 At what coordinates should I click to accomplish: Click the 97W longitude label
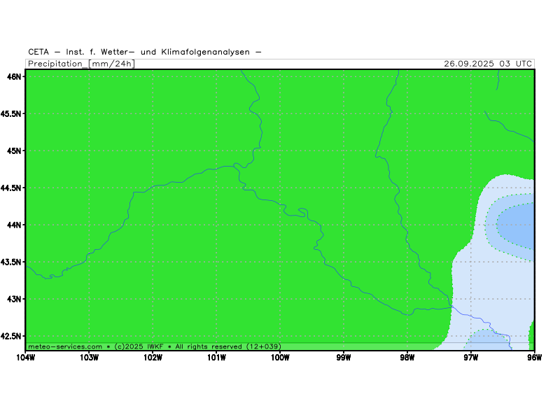pyautogui.click(x=470, y=358)
